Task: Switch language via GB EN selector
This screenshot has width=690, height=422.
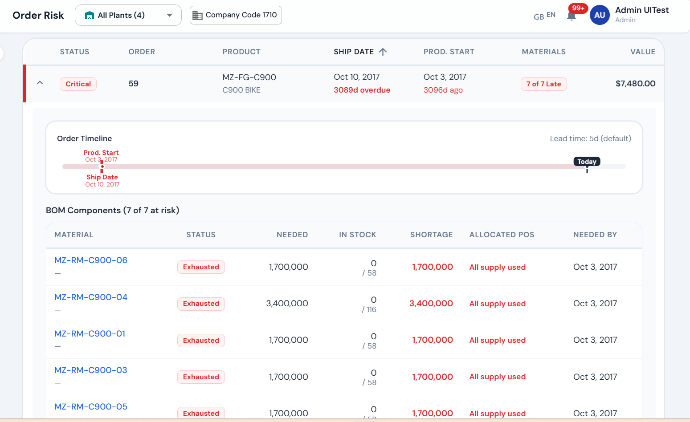Action: [544, 16]
